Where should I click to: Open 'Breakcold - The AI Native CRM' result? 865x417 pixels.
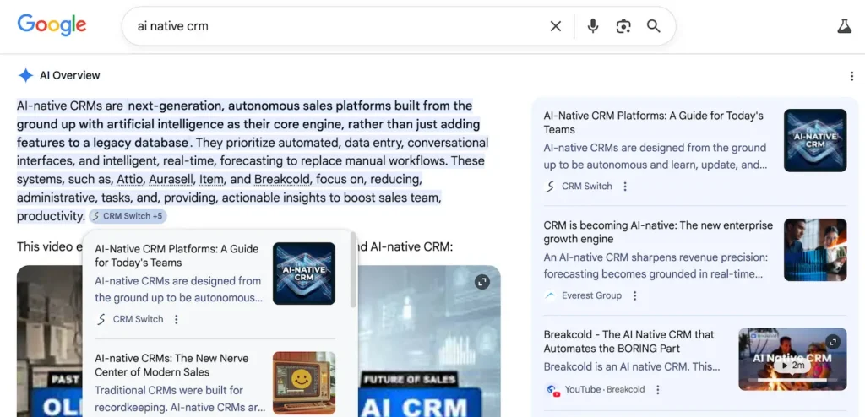point(628,341)
